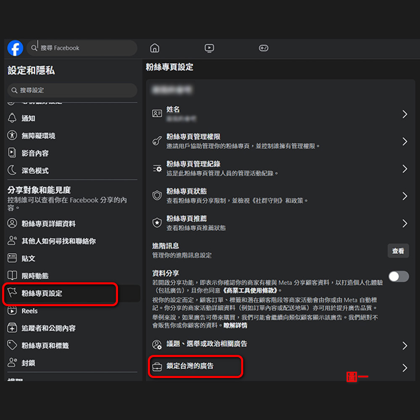The width and height of the screenshot is (420, 420).
Task: Open the Home icon in top navigation
Action: pos(155,48)
